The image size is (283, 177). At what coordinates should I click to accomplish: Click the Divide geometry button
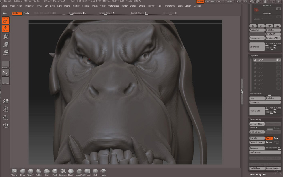click(257, 138)
